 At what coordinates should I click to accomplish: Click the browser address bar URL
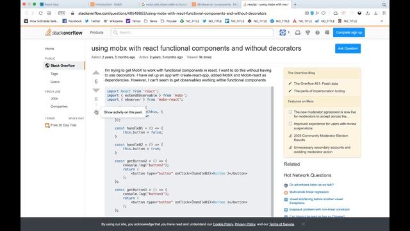click(172, 13)
